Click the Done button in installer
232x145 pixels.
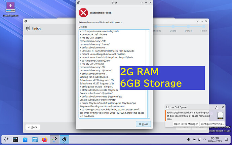(x=33, y=127)
